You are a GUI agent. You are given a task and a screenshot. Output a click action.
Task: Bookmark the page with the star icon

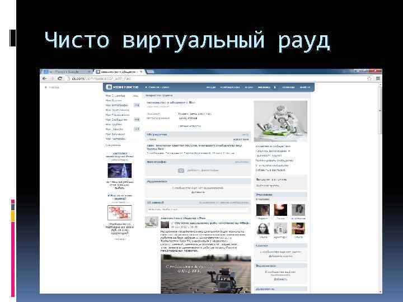pyautogui.click(x=369, y=79)
